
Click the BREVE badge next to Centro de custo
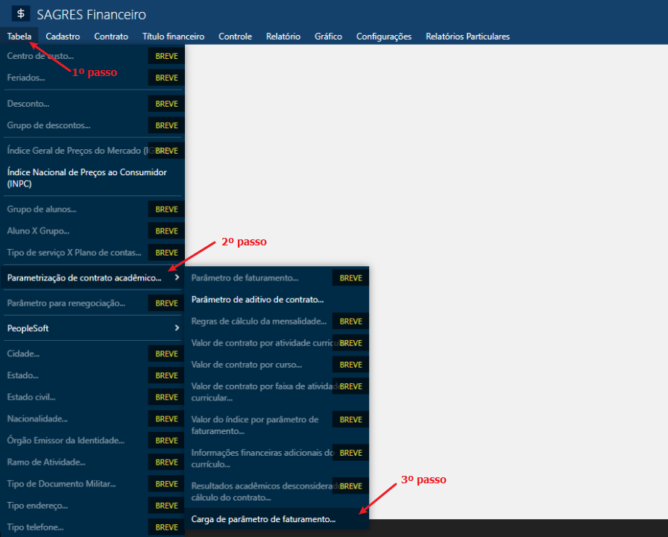[x=166, y=55]
